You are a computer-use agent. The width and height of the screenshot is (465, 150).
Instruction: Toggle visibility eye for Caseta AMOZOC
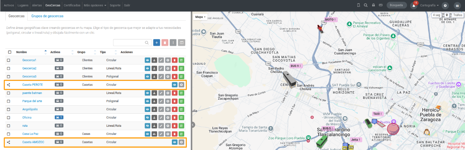[174, 142]
